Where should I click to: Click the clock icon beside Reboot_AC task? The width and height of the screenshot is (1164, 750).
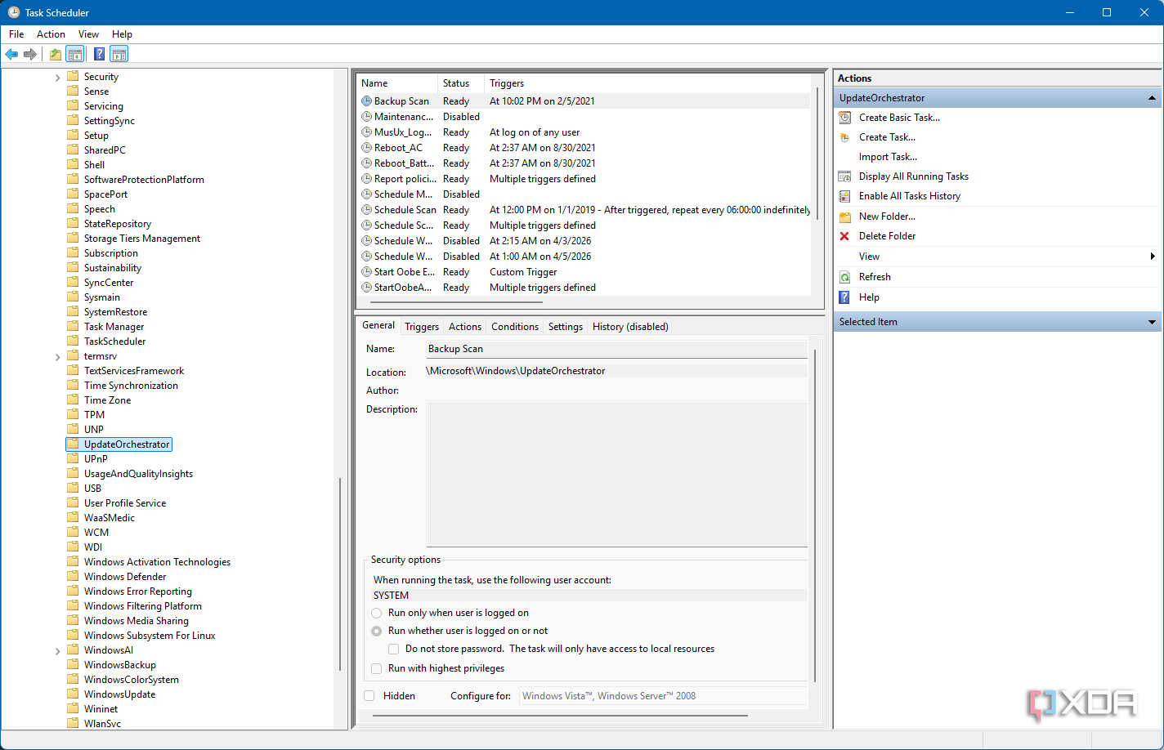coord(367,148)
